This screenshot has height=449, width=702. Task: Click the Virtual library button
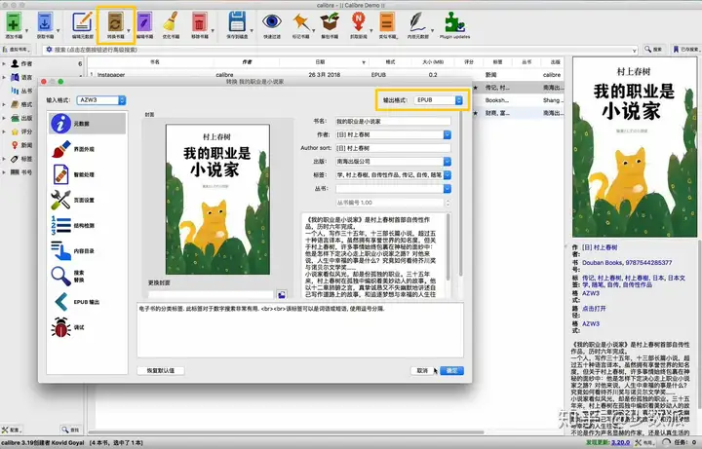[x=18, y=50]
